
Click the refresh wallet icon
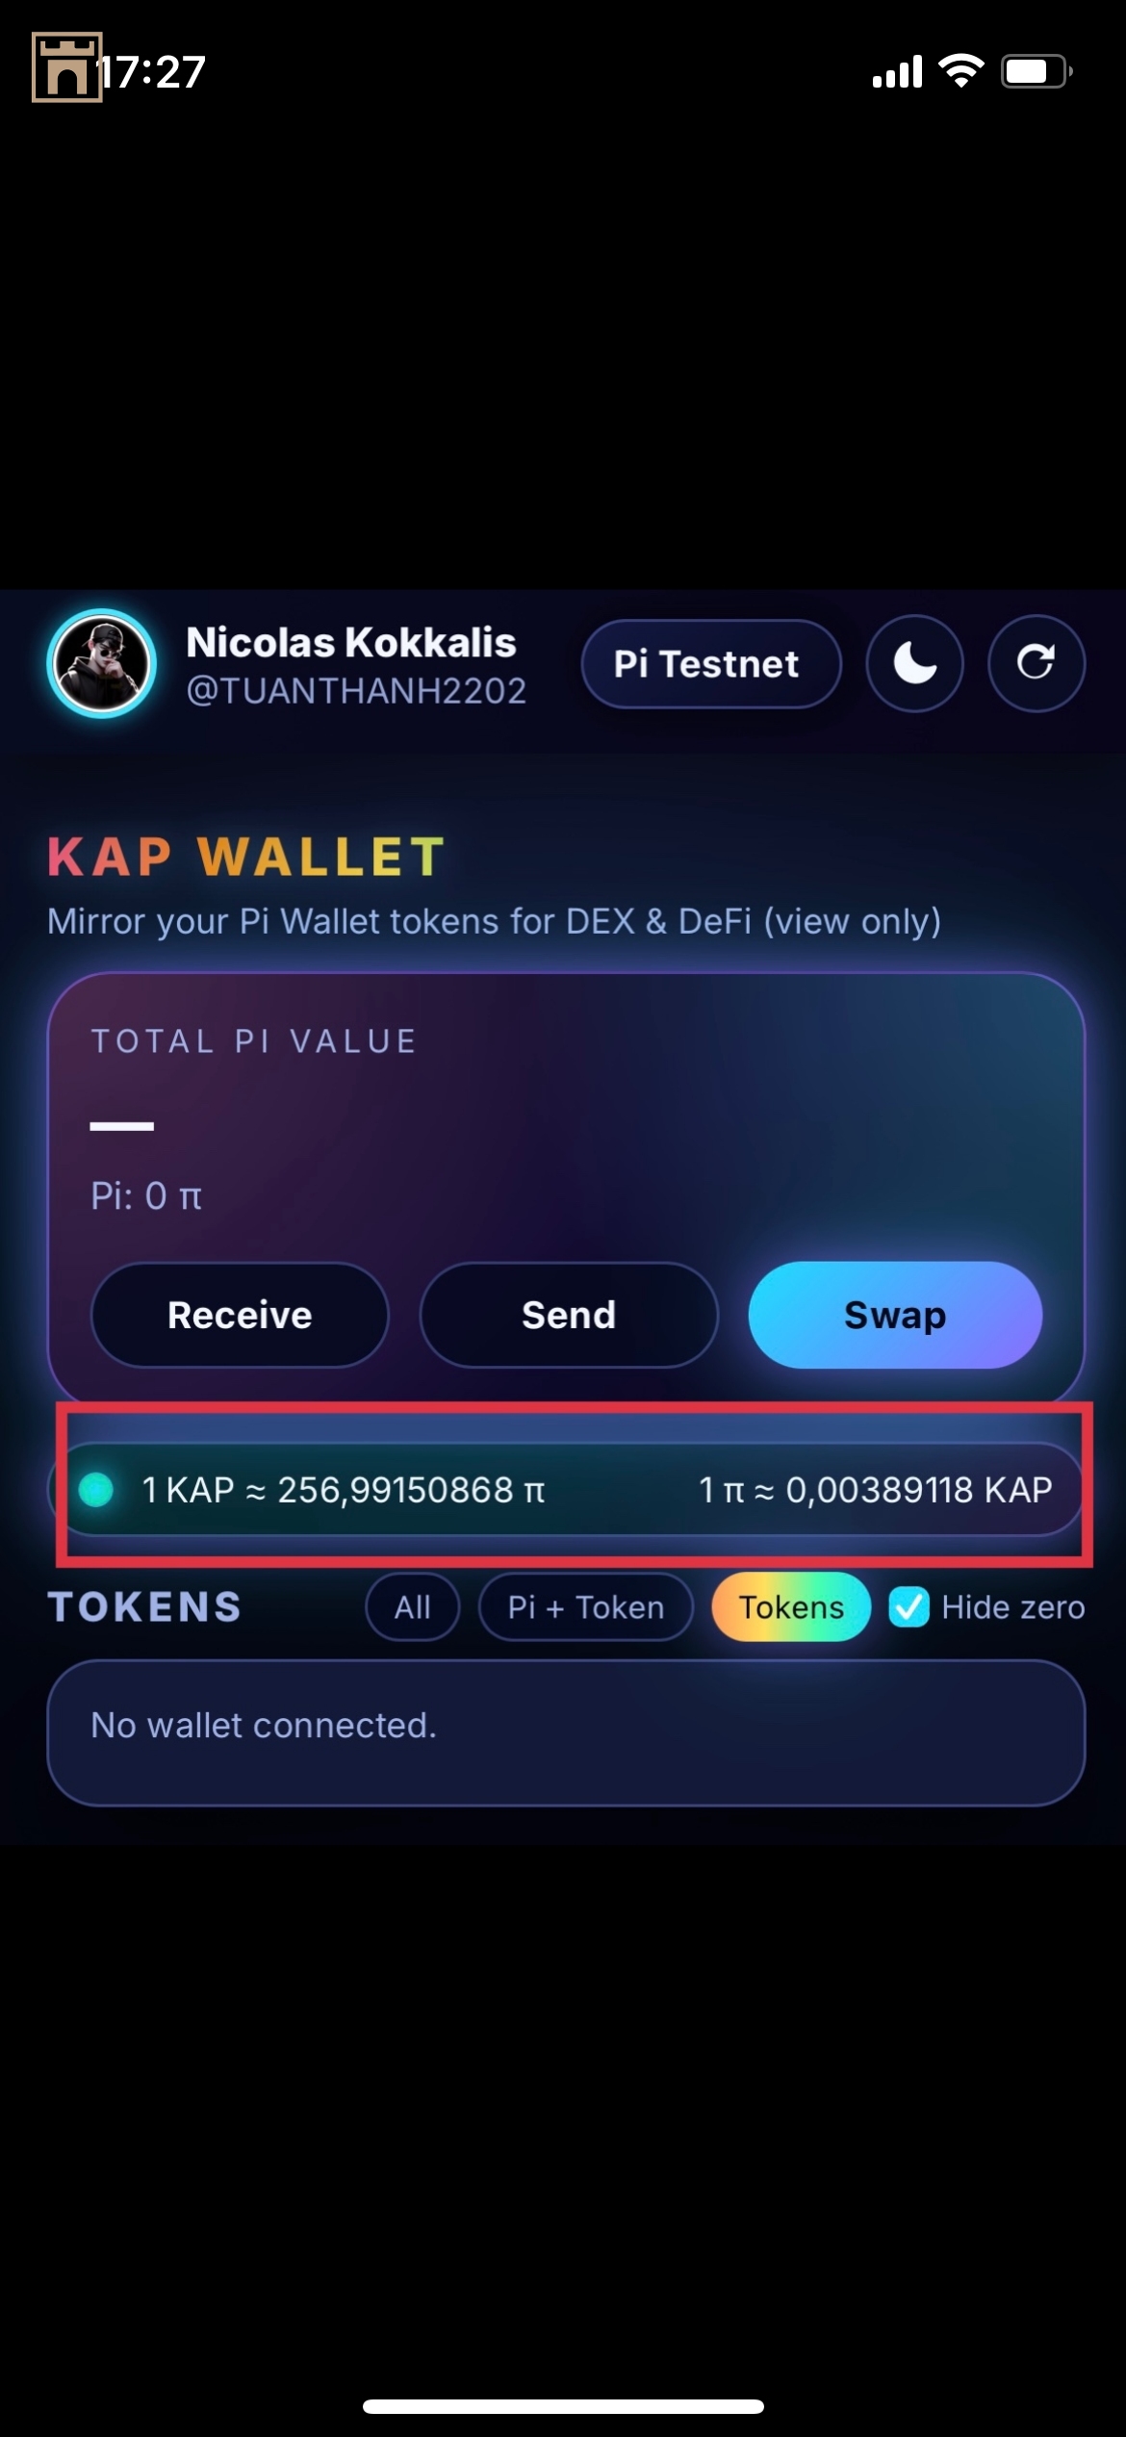[1036, 663]
